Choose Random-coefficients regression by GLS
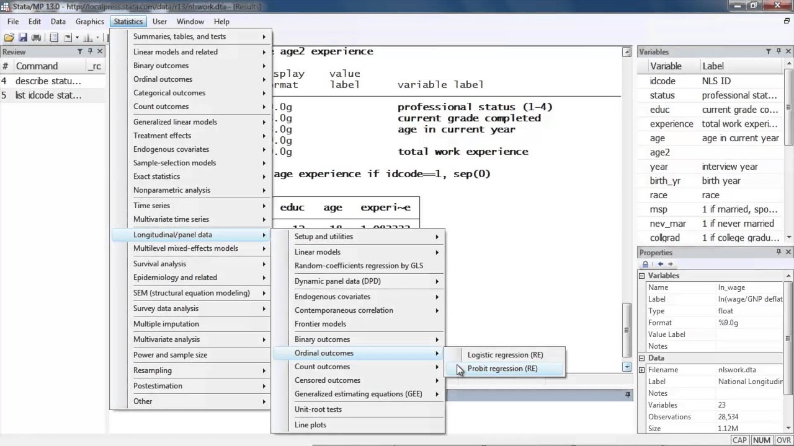 [358, 266]
